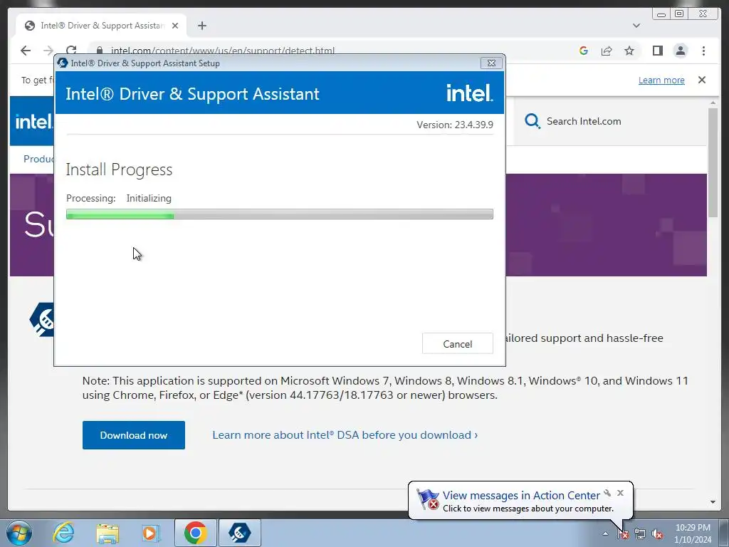
Task: Click Download now button
Action: click(133, 435)
